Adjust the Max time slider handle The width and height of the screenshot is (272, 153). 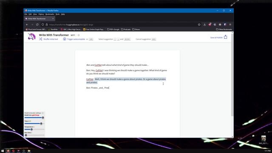tap(26, 135)
